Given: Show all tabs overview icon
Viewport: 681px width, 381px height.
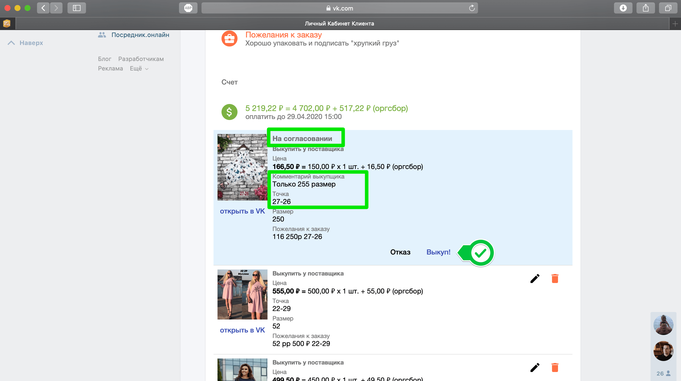Looking at the screenshot, I should [x=668, y=8].
